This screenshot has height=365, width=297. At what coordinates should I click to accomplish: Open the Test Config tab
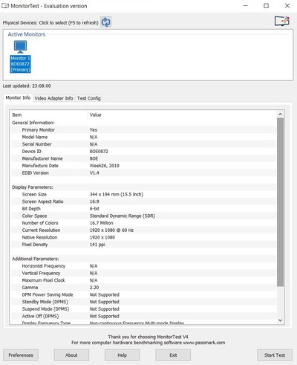(89, 98)
